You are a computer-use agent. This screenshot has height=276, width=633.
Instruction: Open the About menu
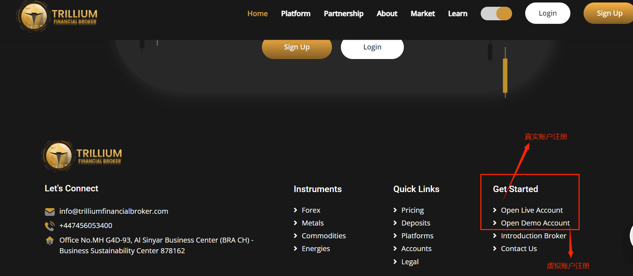coord(387,14)
